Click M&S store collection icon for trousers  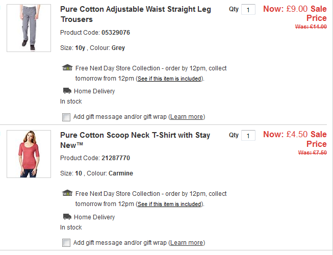(67, 68)
